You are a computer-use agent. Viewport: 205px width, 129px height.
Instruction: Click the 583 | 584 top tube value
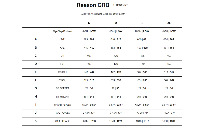point(89,40)
